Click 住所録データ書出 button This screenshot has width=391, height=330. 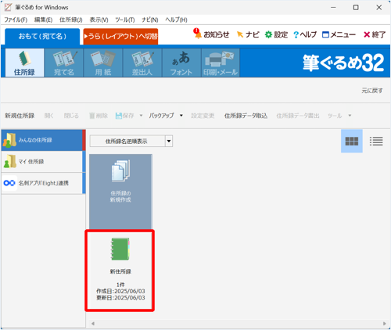298,116
